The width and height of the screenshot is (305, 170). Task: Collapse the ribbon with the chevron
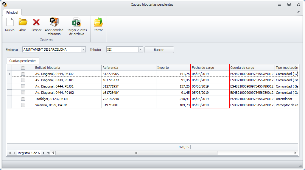[x=299, y=13]
